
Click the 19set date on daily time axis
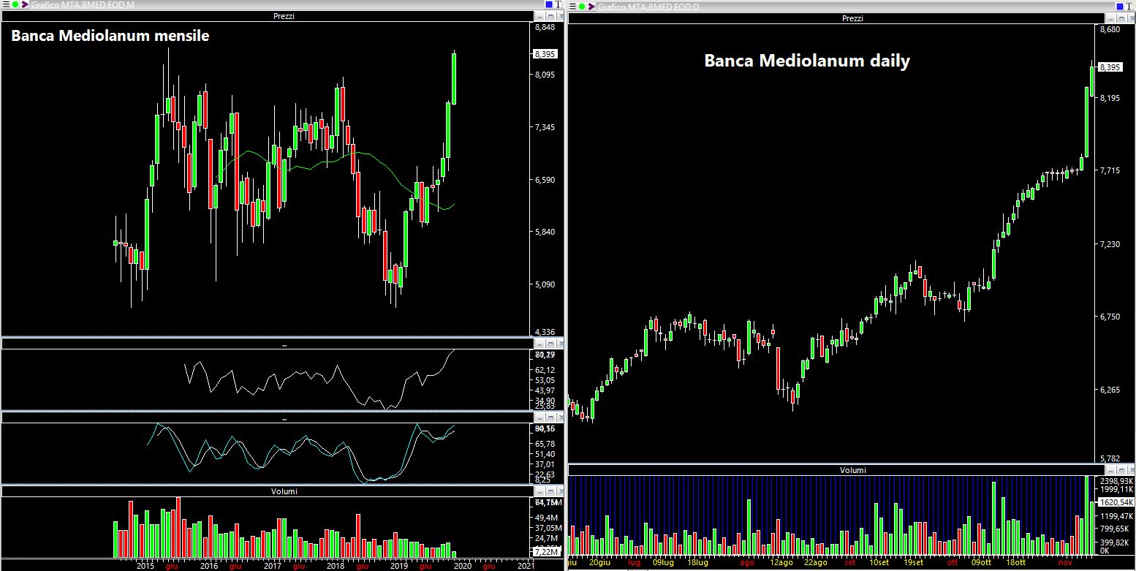click(913, 564)
